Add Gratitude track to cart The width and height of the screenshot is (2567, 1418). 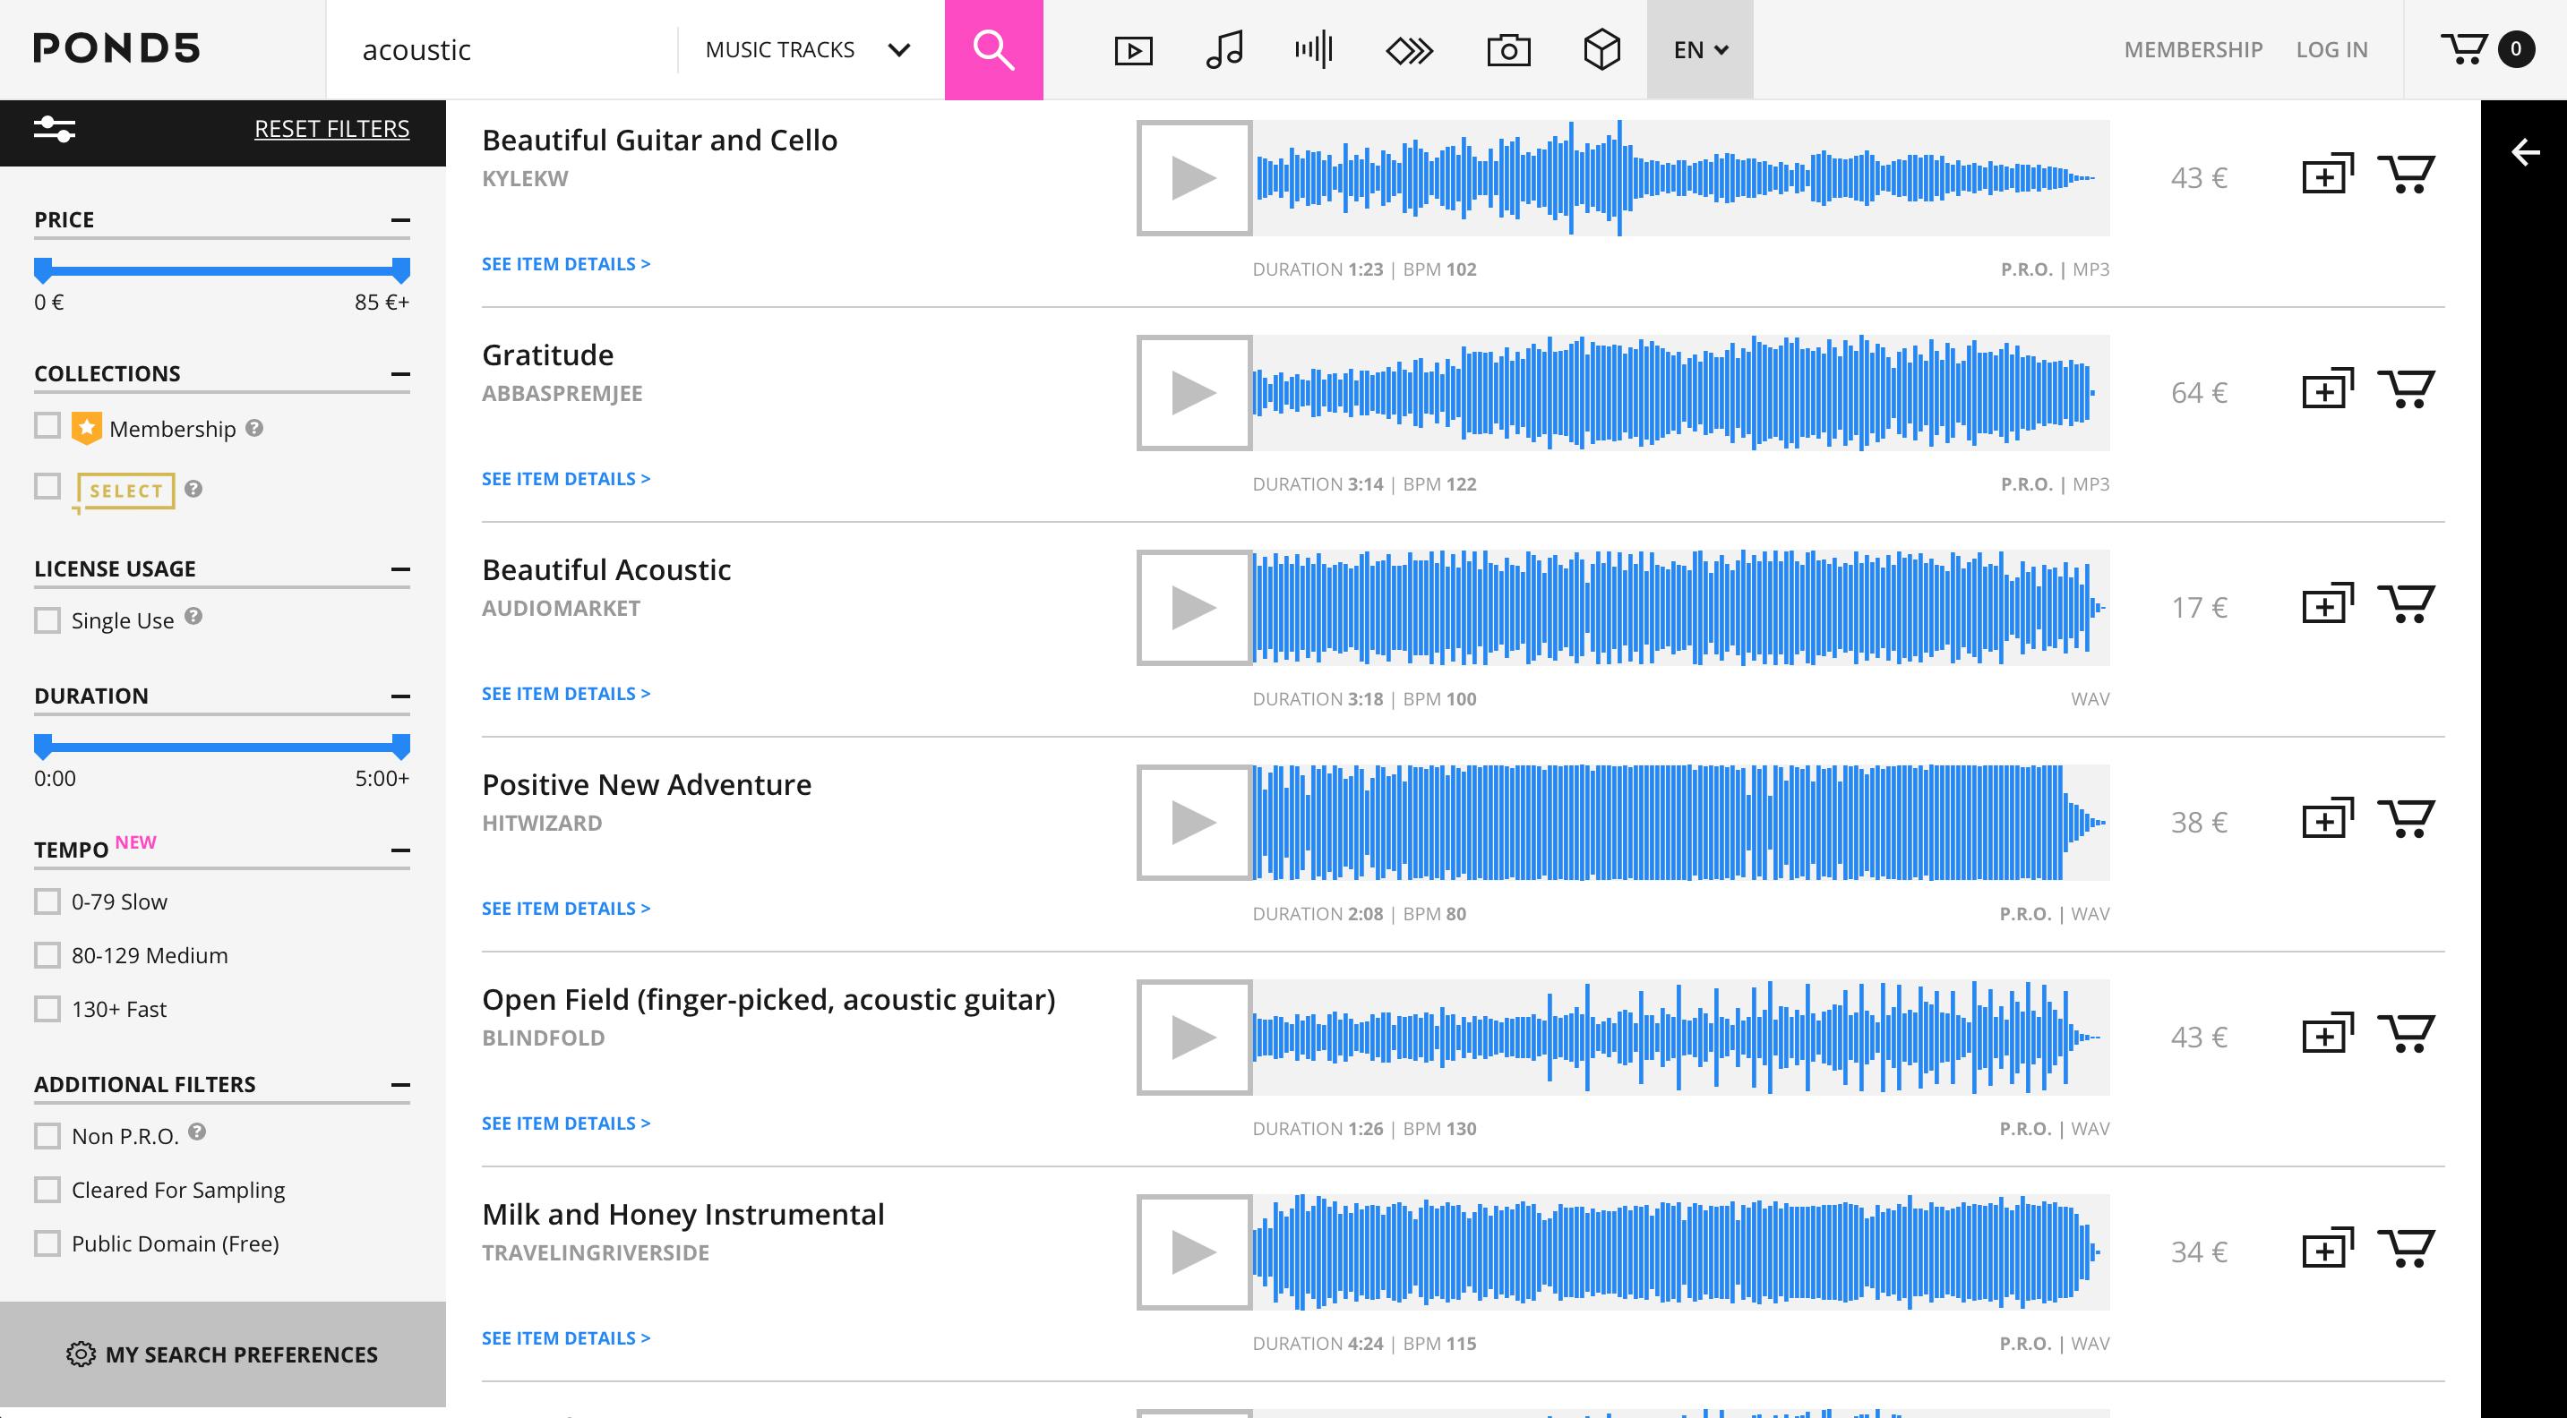pos(2406,389)
